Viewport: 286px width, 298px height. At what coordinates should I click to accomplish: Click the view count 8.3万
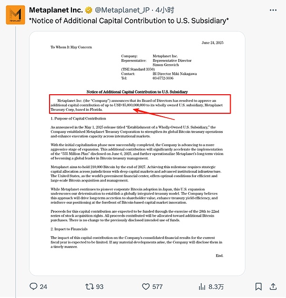[215, 287]
